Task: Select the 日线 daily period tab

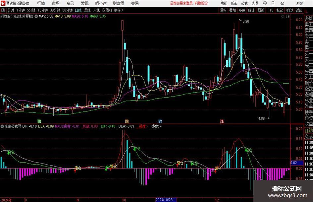Action: 78,10
